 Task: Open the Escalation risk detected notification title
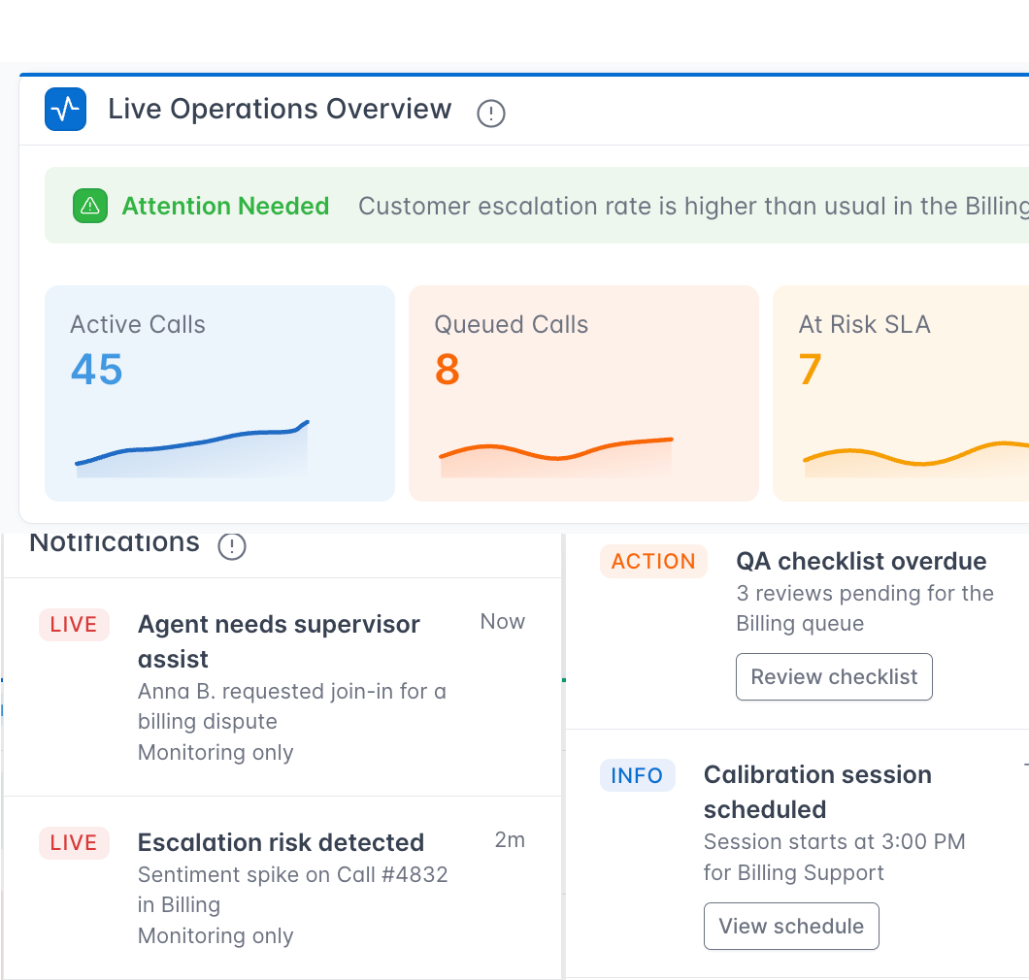tap(281, 843)
